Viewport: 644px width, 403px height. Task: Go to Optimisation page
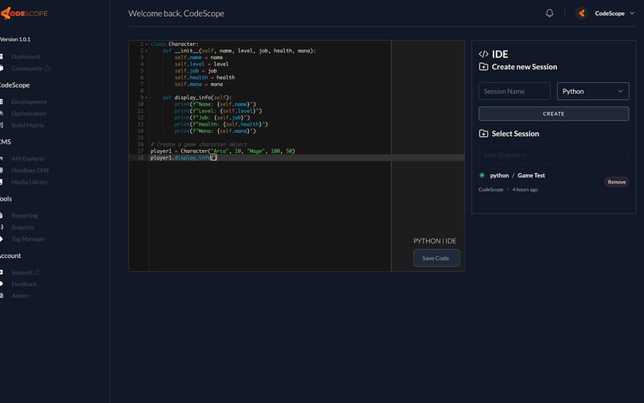pos(28,114)
